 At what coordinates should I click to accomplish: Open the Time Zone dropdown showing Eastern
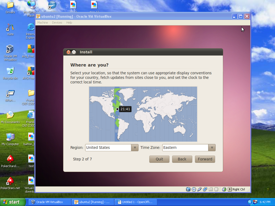[x=189, y=148]
